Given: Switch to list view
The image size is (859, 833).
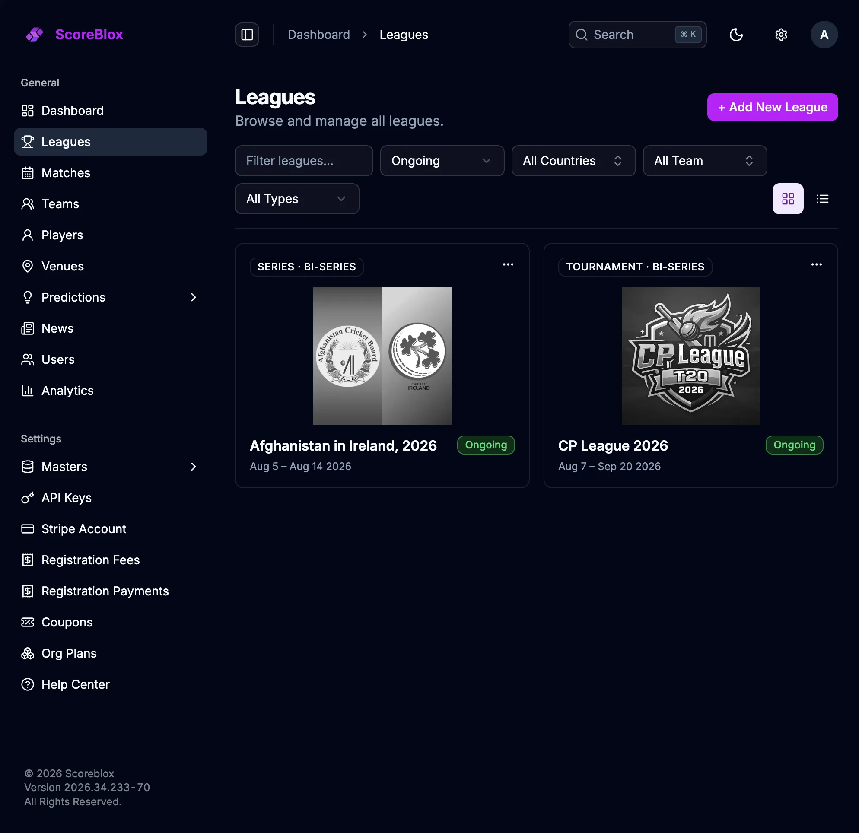Looking at the screenshot, I should point(822,199).
